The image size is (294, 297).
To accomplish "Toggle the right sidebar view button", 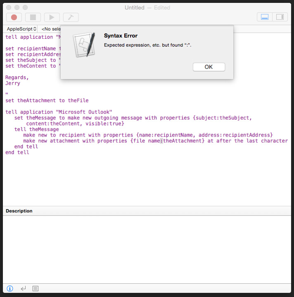I will pos(280,17).
